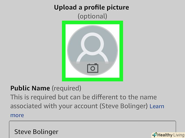Click "(Steve Bolinger)" in the account description
This screenshot has width=185, height=138.
(124, 106)
